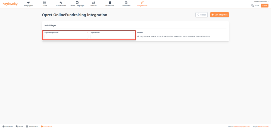
Task: Click the Automations gears icon
Action: click(x=61, y=3)
